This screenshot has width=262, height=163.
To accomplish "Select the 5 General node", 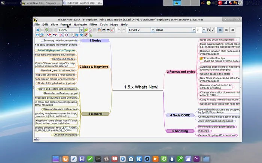I will tap(95, 114).
